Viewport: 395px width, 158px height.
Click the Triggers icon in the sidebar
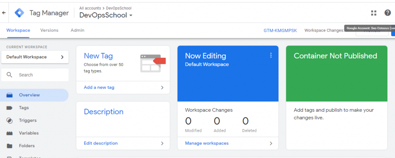coord(10,121)
